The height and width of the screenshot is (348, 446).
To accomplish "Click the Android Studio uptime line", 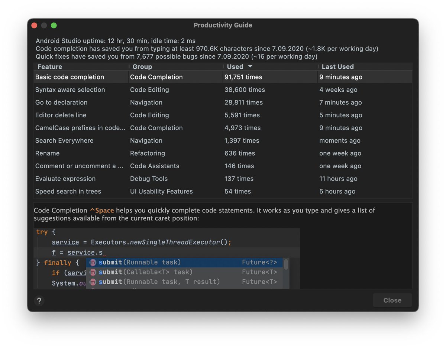I will [116, 41].
